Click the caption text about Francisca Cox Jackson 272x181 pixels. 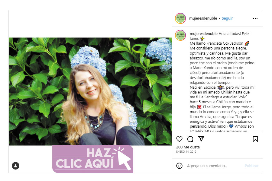pyautogui.click(x=222, y=82)
